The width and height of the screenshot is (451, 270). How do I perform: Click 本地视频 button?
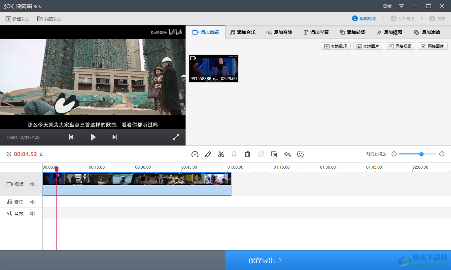pyautogui.click(x=336, y=46)
